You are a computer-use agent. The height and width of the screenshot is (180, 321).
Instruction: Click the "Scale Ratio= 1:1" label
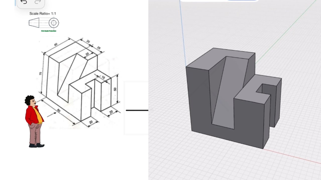[x=43, y=13]
